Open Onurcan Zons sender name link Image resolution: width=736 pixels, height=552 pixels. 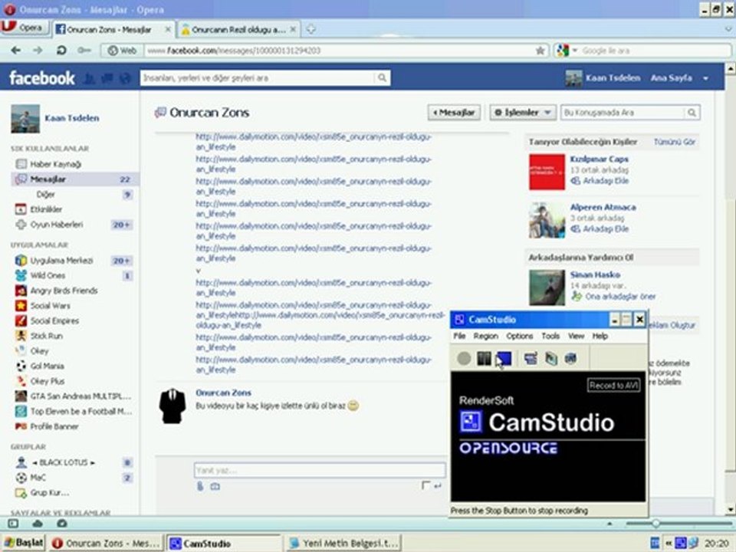pos(223,393)
